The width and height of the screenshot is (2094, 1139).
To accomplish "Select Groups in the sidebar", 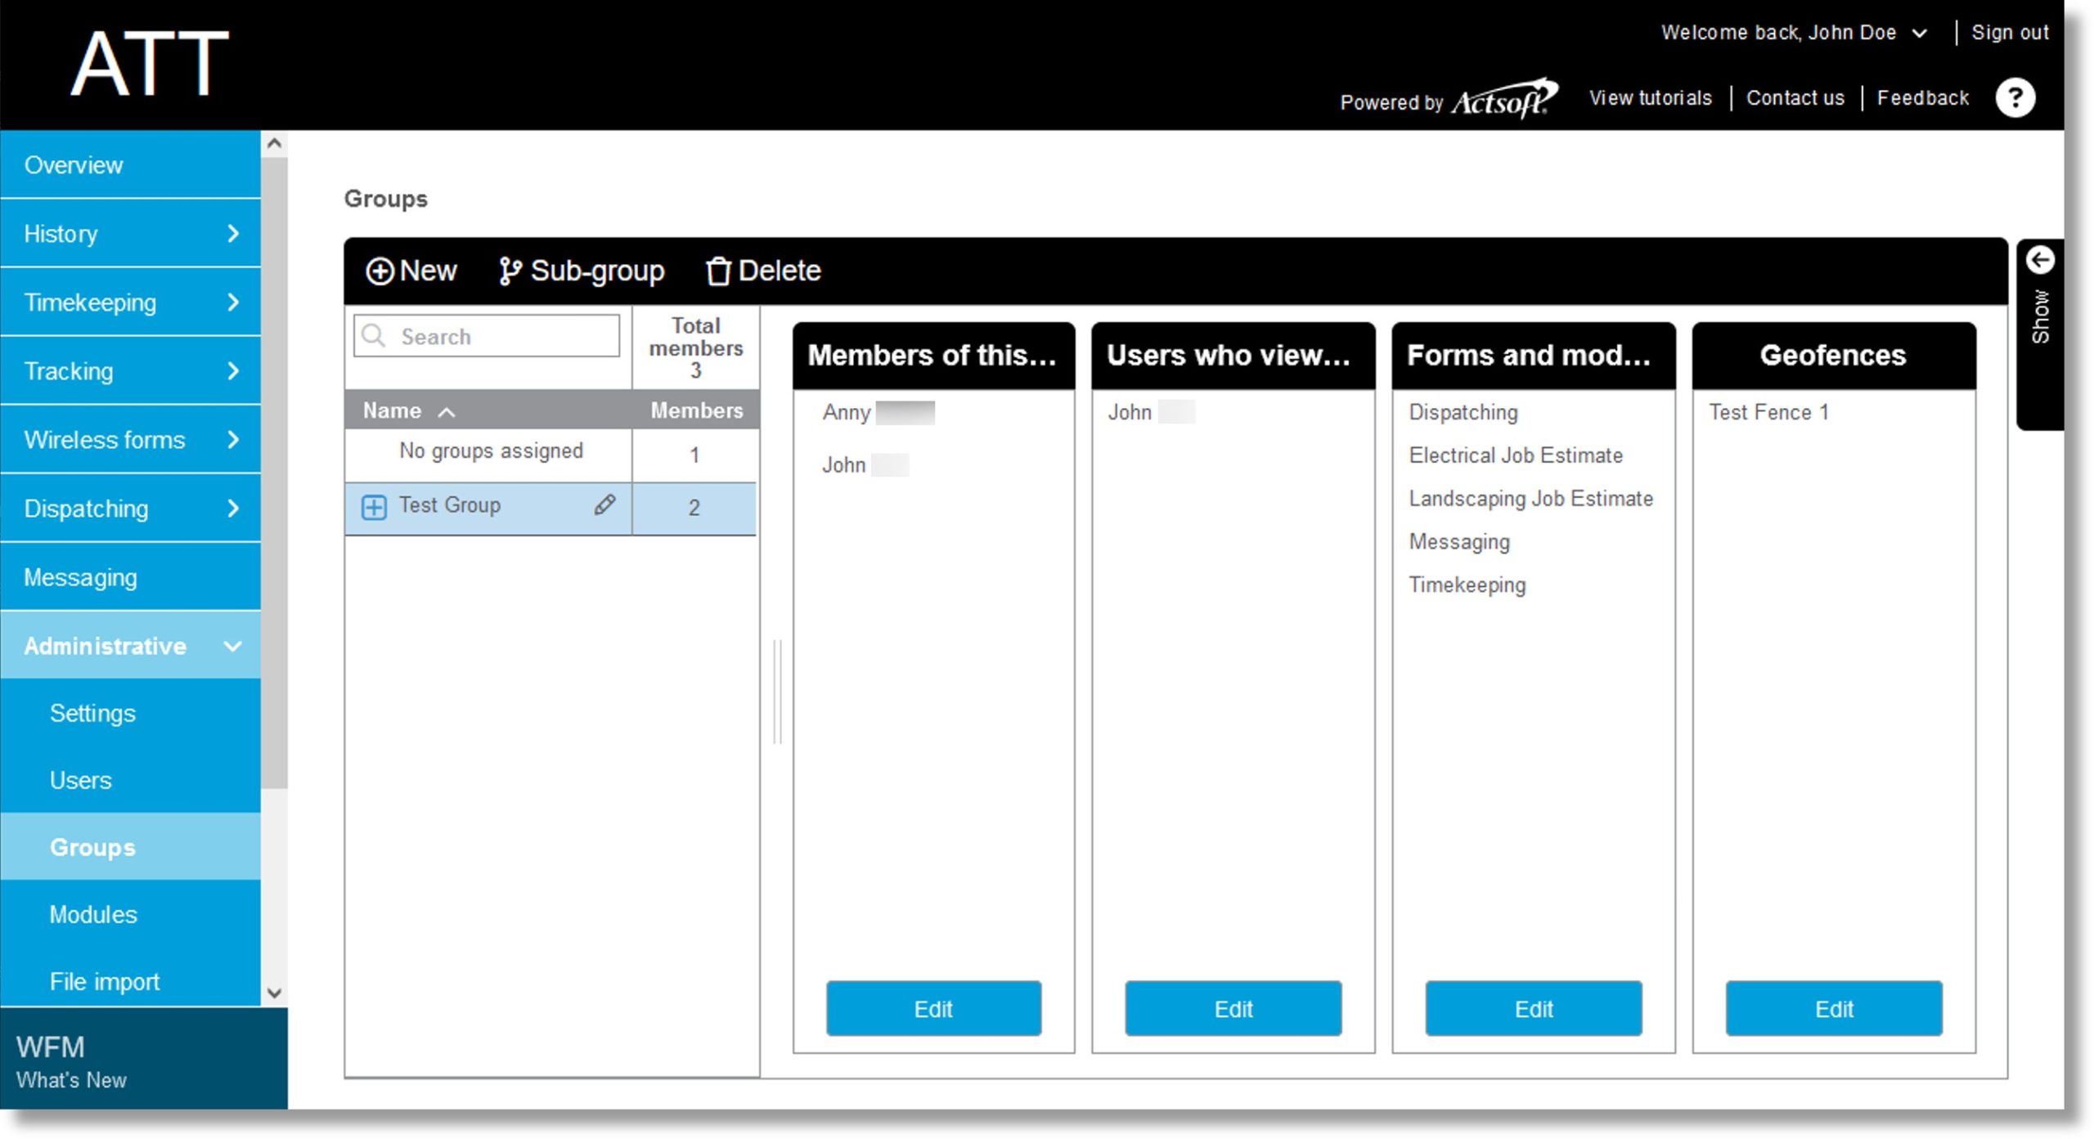I will (x=131, y=847).
